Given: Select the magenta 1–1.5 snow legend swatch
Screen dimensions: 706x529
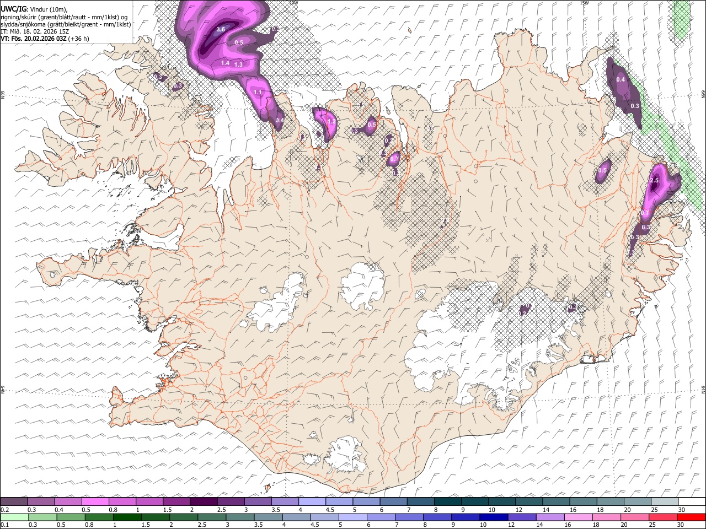Looking at the screenshot, I should (149, 502).
